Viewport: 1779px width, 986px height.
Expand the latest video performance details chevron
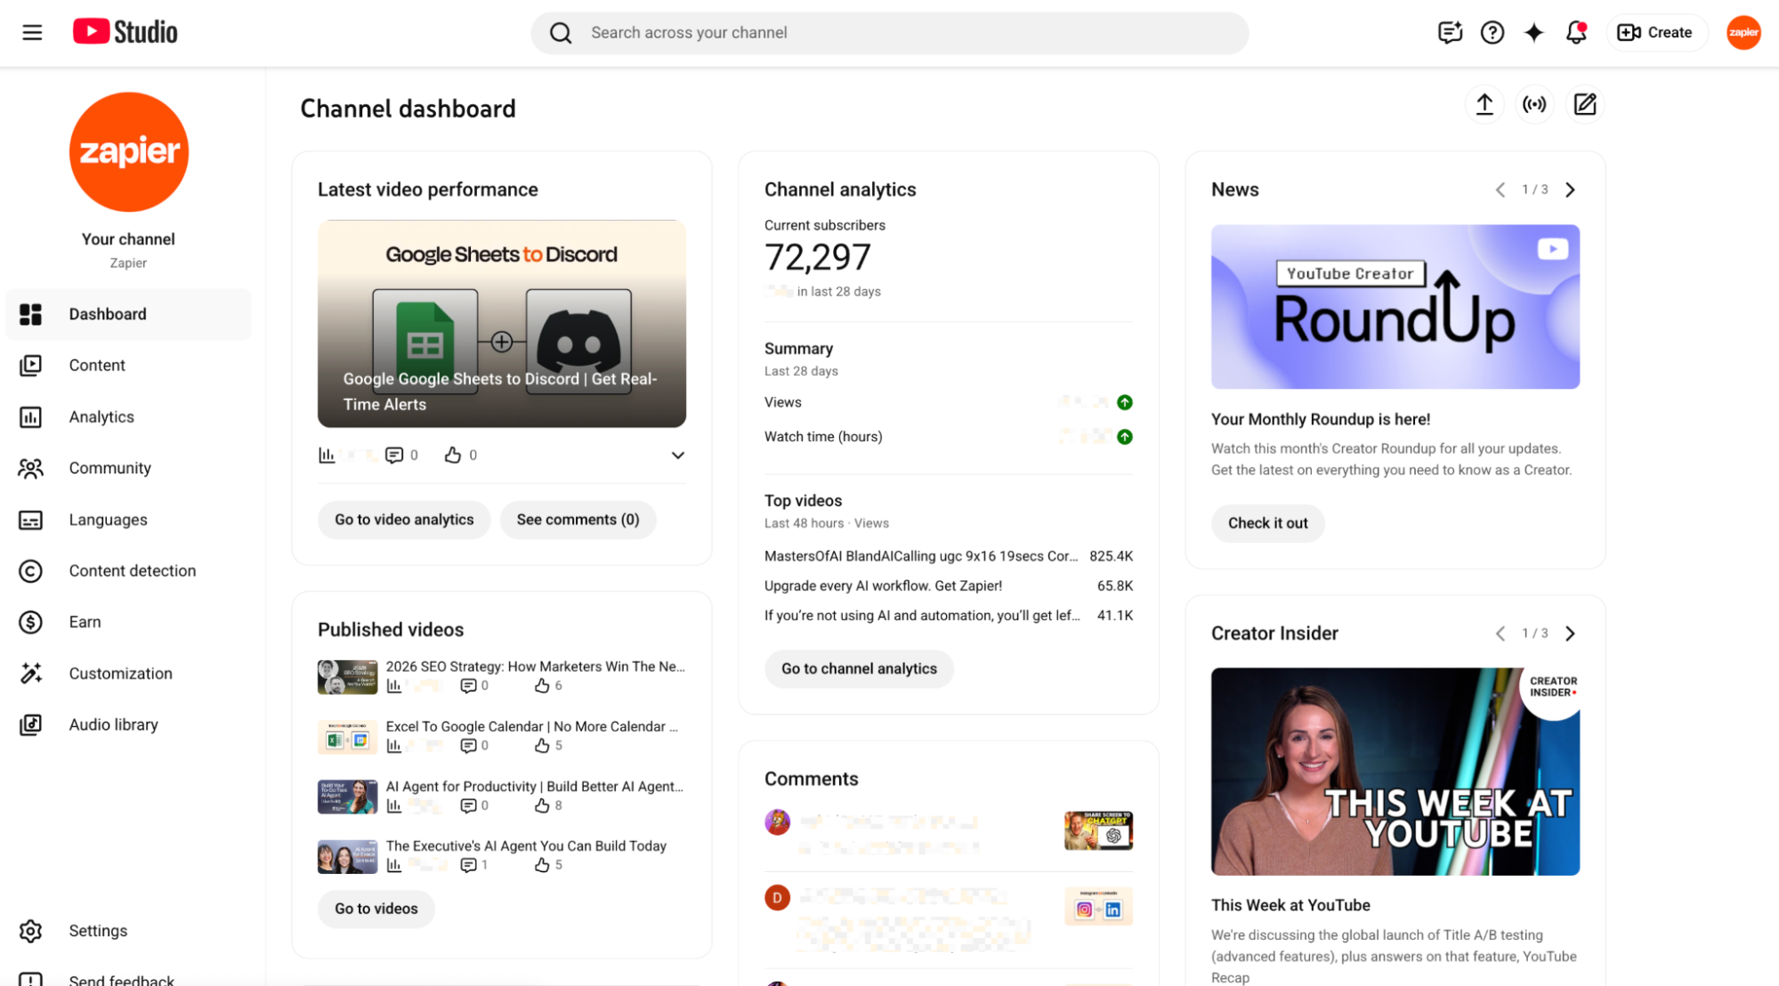pos(677,455)
